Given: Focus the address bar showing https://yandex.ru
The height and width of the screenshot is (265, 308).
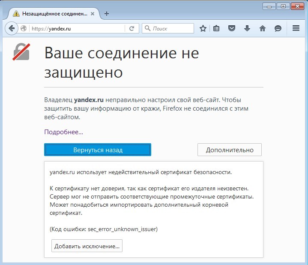Looking at the screenshot, I should click(78, 28).
